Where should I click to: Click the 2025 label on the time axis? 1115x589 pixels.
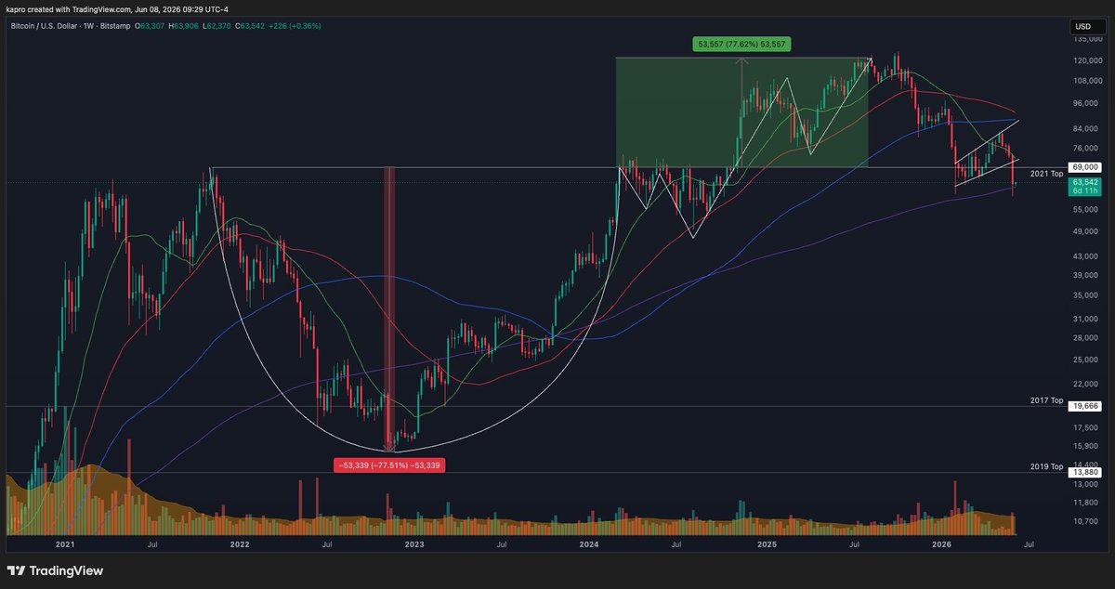pos(767,544)
